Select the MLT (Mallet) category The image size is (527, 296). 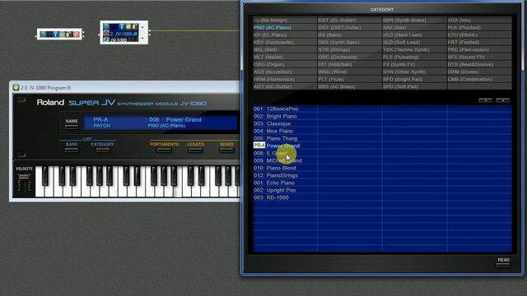tap(285, 57)
